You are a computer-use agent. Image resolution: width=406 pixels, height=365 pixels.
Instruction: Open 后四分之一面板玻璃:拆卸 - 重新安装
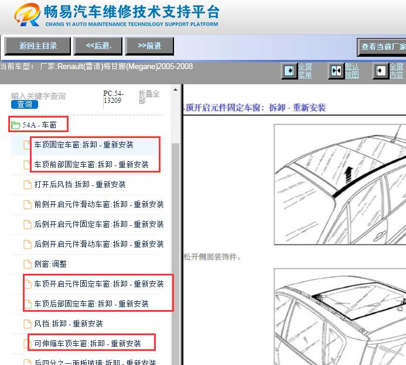[x=95, y=362]
